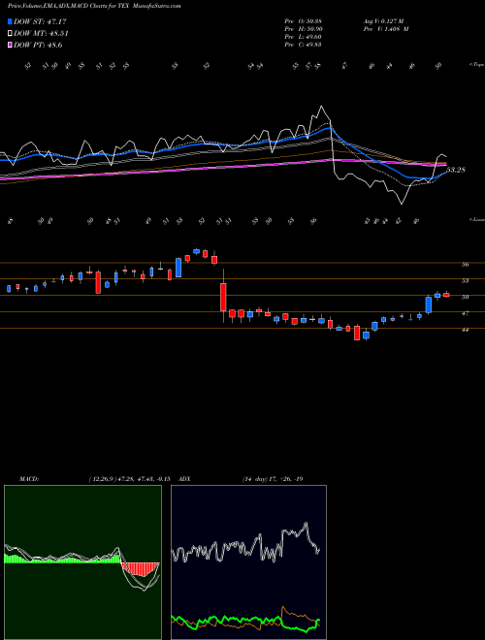This screenshot has height=640, width=485.
Task: Select the Pre C: 49.83 value
Action: coord(303,45)
